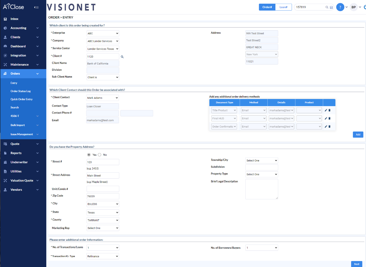Open the Property Type selector
The image size is (366, 267).
coord(261,174)
